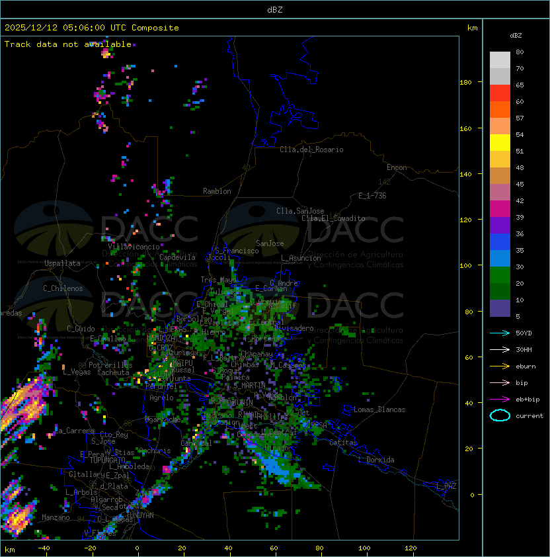Click the magenta eb+bip arrow icon

[500, 400]
